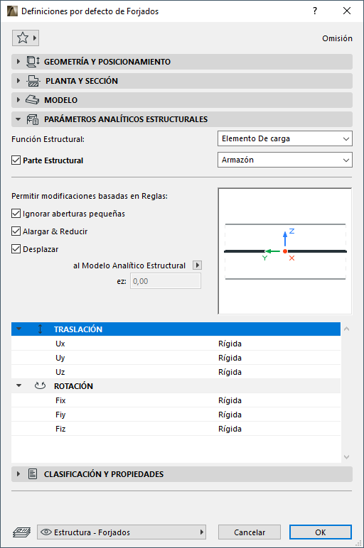The image size is (364, 548).
Task: Click the eye icon in layer selector
Action: (46, 532)
